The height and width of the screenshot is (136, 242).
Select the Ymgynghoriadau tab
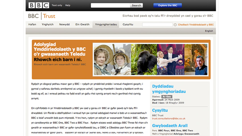[106, 25]
